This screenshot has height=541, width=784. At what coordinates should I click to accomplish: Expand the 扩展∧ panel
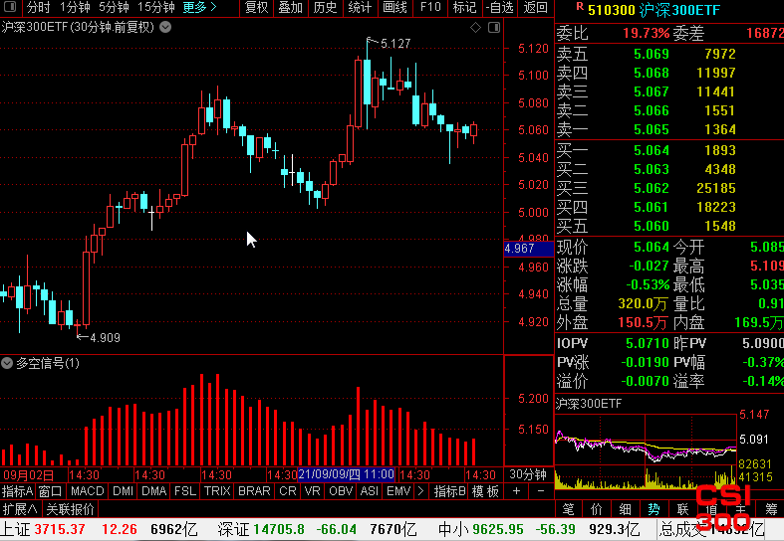tap(20, 509)
